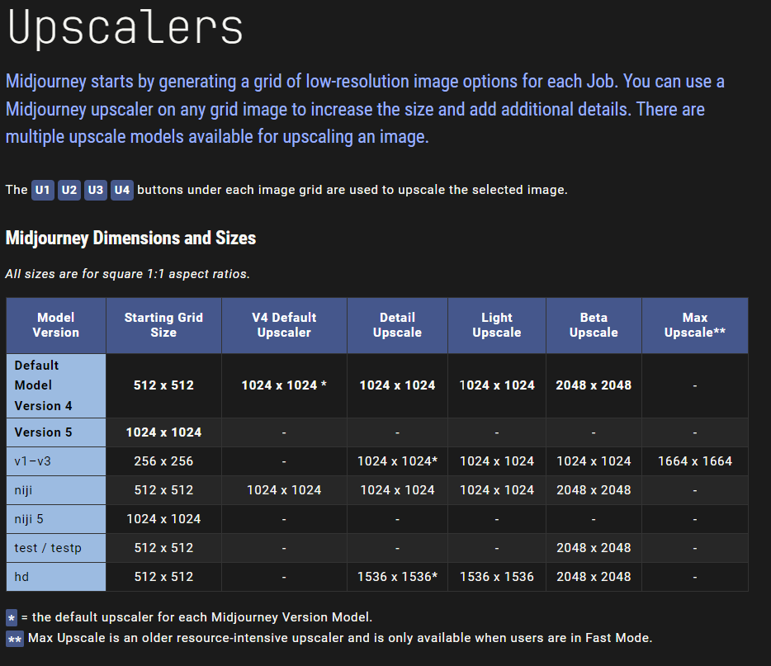Viewport: 771px width, 666px height.
Task: Select the Model Version column header
Action: [x=56, y=325]
